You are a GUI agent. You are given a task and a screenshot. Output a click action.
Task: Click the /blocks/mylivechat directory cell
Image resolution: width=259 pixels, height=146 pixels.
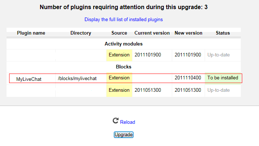tap(77, 78)
